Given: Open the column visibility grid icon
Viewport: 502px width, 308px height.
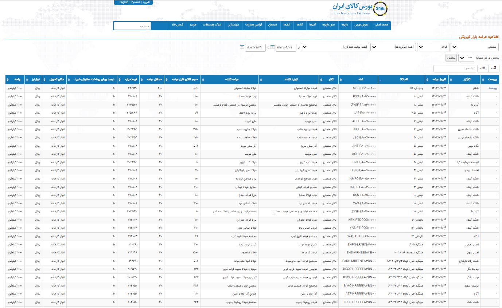Looking at the screenshot, I should [x=483, y=68].
